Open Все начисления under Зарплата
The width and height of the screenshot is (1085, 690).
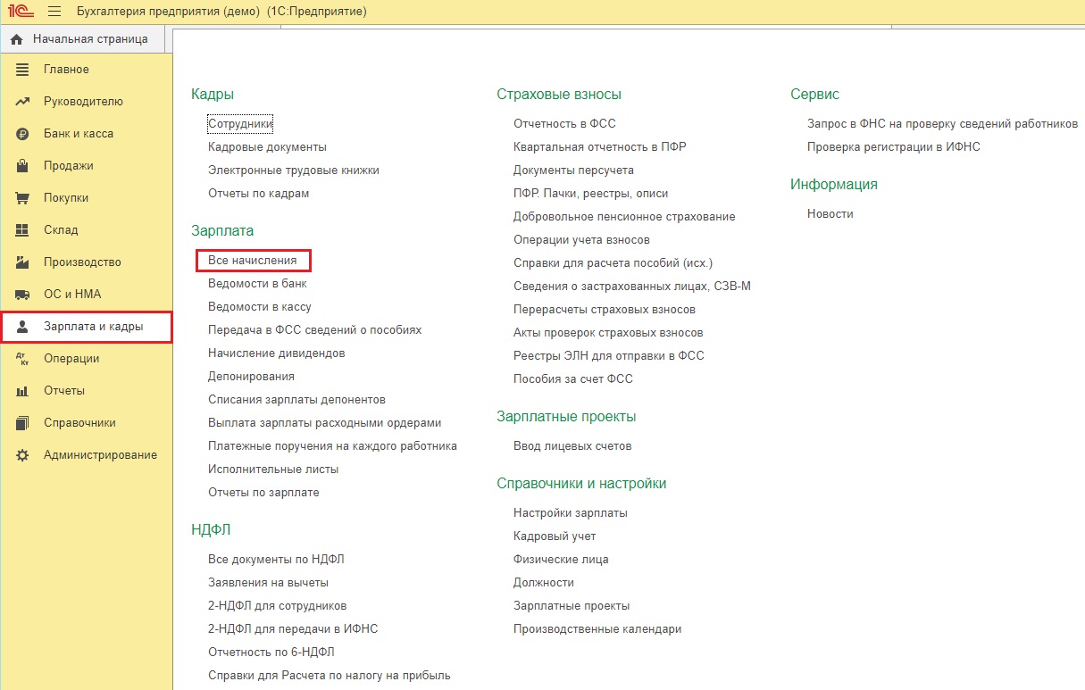[x=254, y=261]
